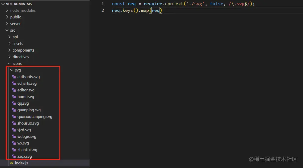The width and height of the screenshot is (303, 168).
Task: Collapse the VUE-ADMIN-MS project root
Action: coord(3,4)
